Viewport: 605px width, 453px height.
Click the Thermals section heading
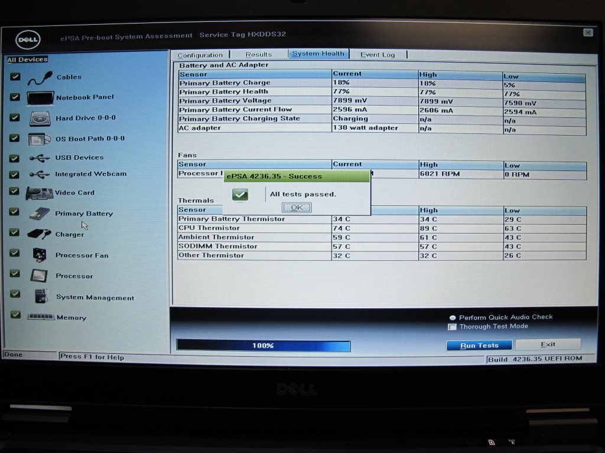pos(196,201)
